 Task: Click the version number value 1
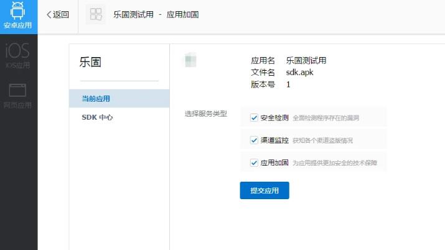tap(288, 84)
